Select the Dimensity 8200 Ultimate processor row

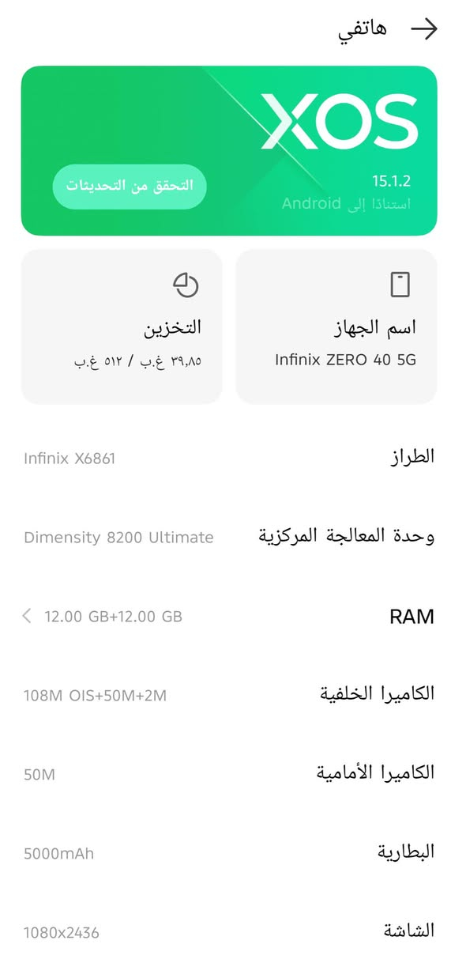(233, 536)
